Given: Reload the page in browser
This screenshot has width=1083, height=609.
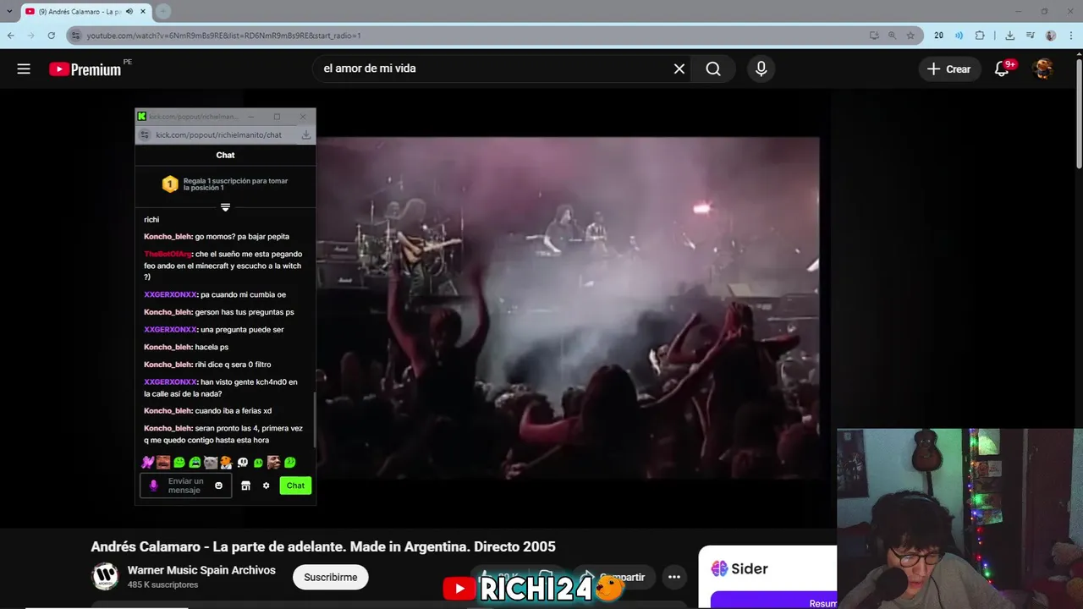Looking at the screenshot, I should pos(51,36).
